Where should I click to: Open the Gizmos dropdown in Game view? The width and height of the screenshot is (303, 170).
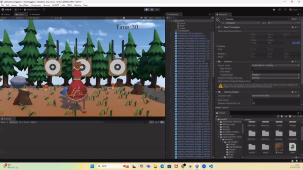[159, 18]
